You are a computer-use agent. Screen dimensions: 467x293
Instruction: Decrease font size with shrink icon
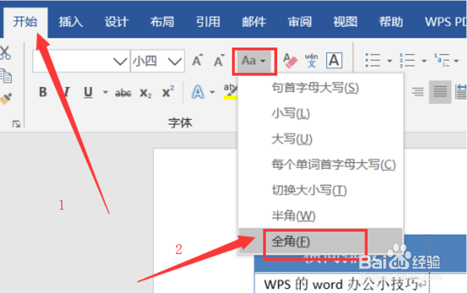tap(220, 60)
